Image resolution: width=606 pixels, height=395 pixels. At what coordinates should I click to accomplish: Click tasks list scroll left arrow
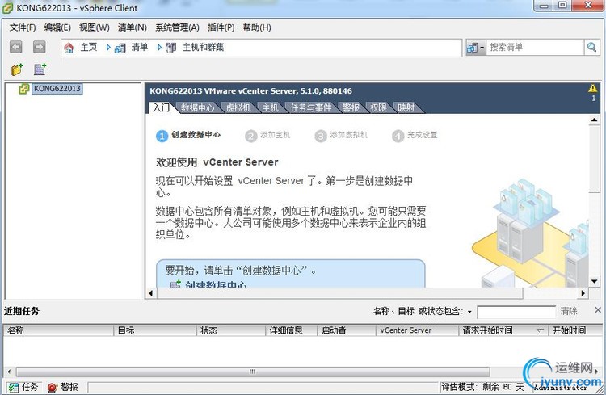[9, 372]
